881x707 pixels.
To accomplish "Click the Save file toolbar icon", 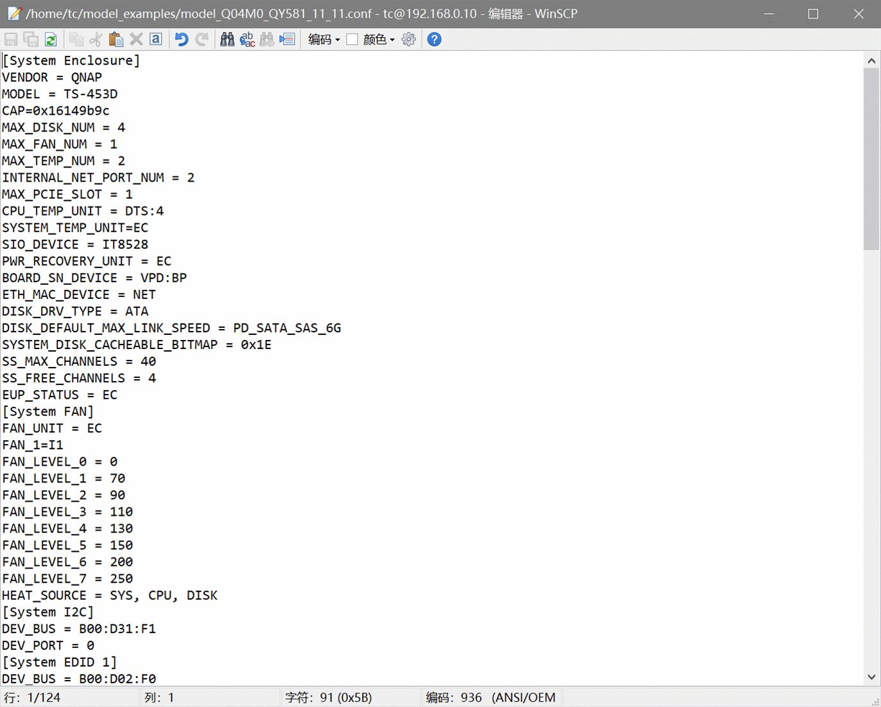I will (x=11, y=39).
